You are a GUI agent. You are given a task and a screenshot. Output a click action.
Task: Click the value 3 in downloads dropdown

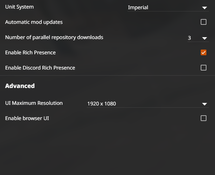pyautogui.click(x=189, y=38)
